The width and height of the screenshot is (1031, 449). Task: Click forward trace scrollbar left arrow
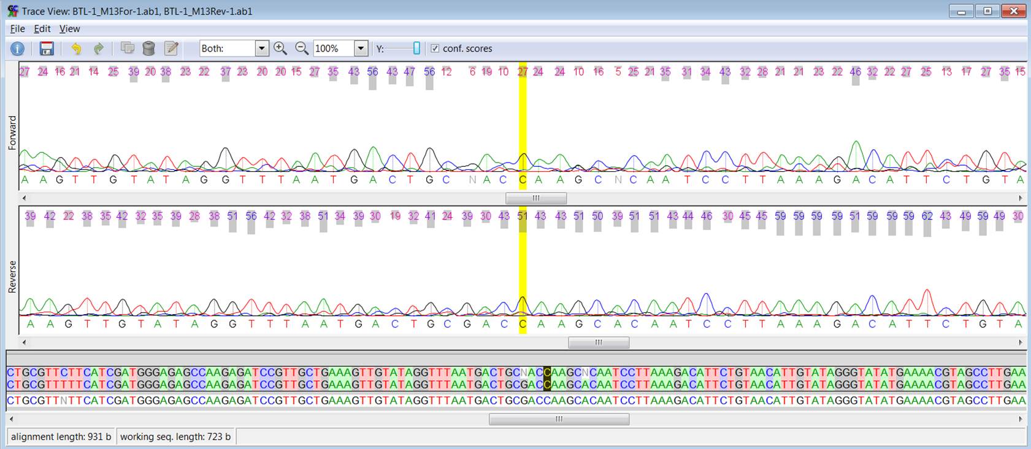(x=24, y=198)
